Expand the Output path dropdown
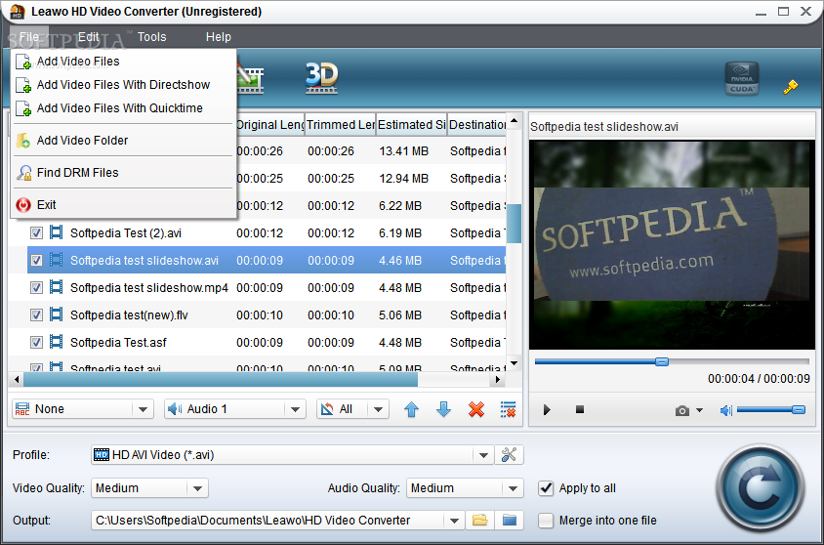824x545 pixels. tap(454, 521)
